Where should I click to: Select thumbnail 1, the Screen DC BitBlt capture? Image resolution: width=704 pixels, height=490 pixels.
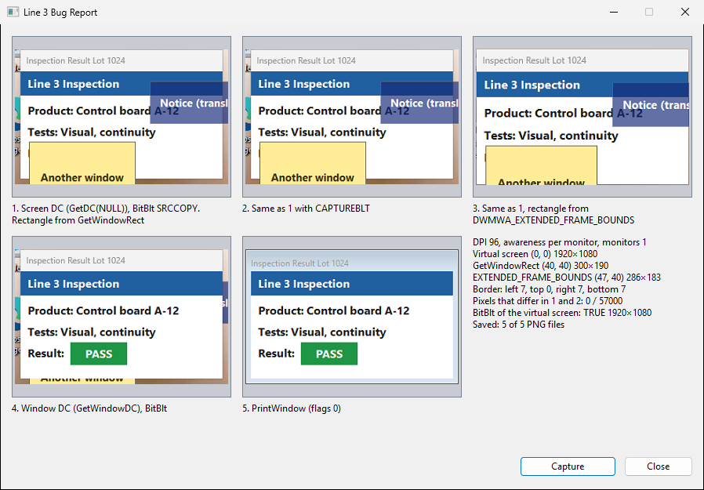pos(122,117)
